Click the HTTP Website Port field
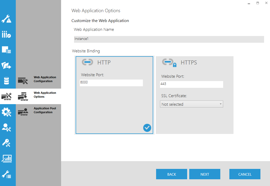This screenshot has width=270, height=186. (x=111, y=83)
